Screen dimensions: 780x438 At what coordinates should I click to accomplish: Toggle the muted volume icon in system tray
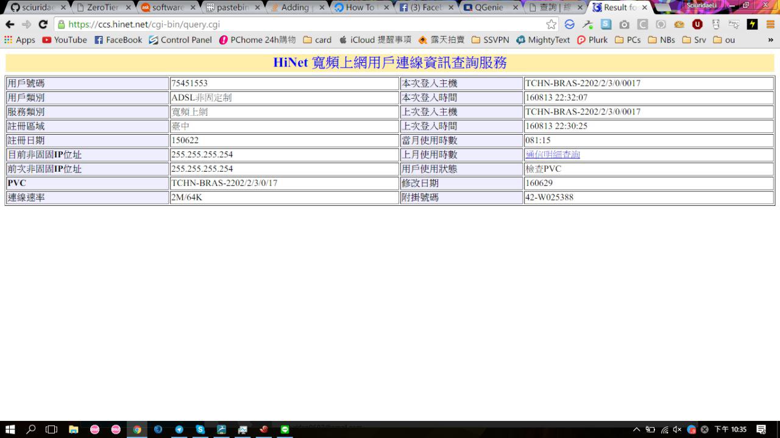click(677, 429)
